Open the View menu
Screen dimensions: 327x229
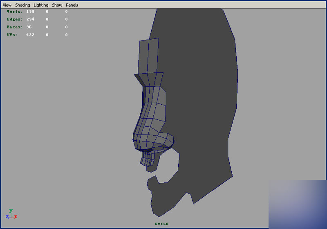[7, 5]
